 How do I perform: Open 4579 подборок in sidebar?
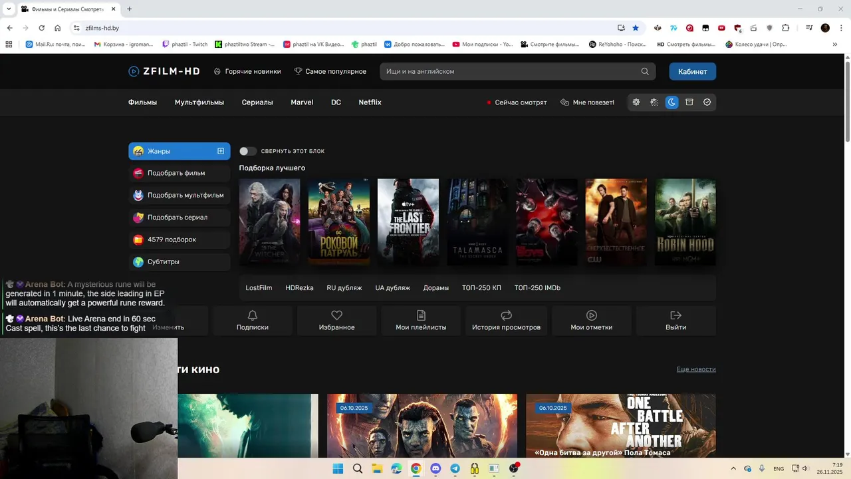tap(180, 239)
